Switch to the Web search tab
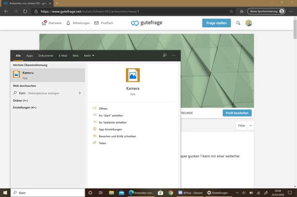The width and height of the screenshot is (297, 197). point(76,56)
